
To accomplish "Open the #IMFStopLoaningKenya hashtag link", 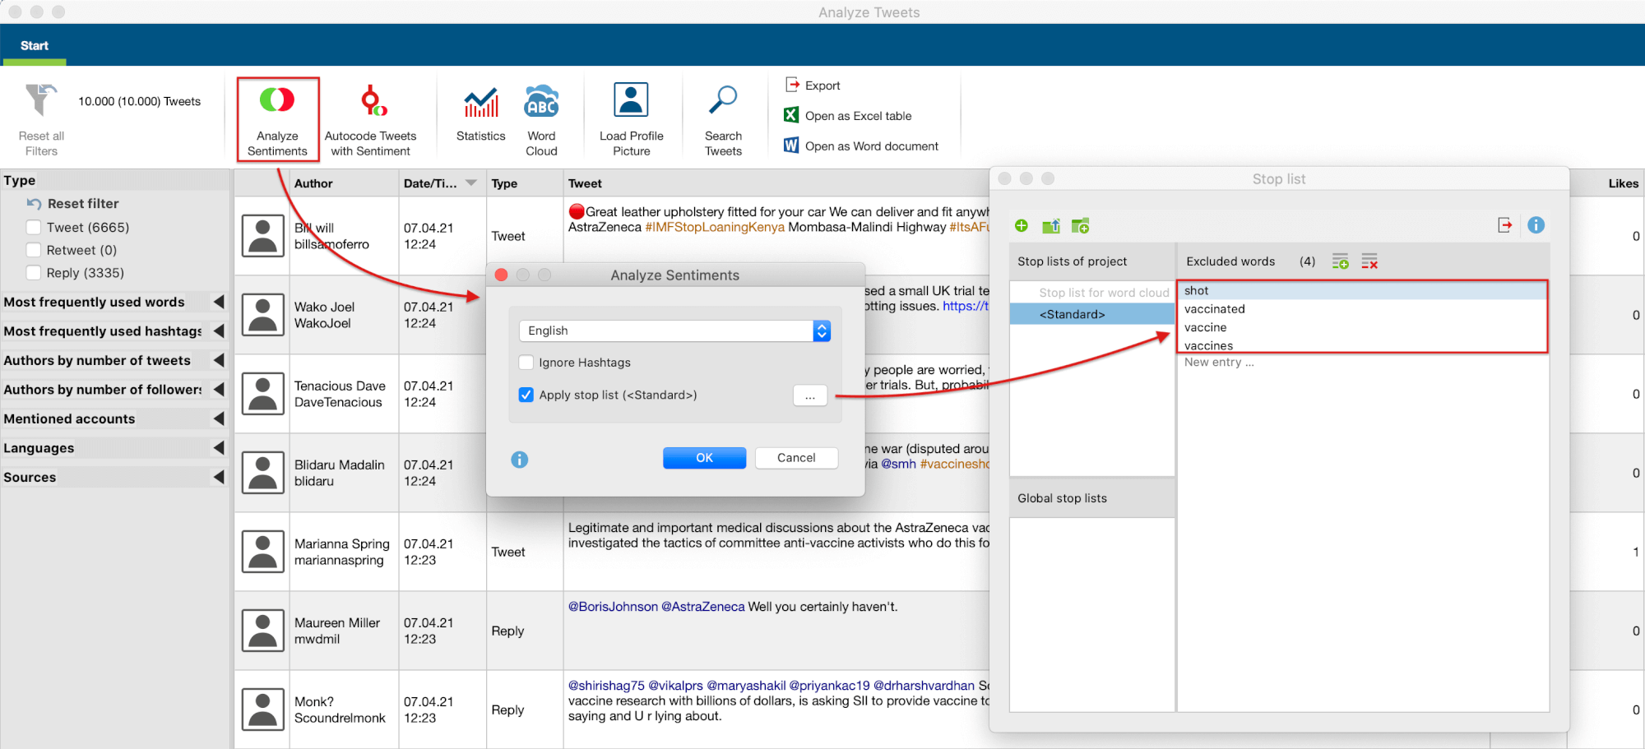I will (x=715, y=227).
